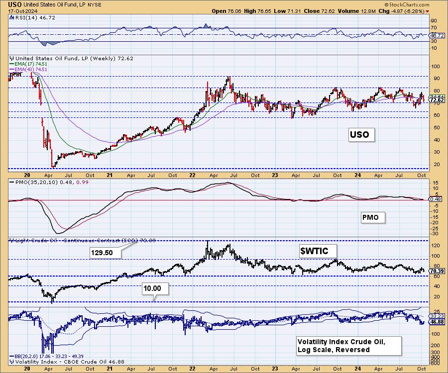Click the 'RSI(14) 46.72' indicator legend
The height and width of the screenshot is (373, 448).
(35, 18)
